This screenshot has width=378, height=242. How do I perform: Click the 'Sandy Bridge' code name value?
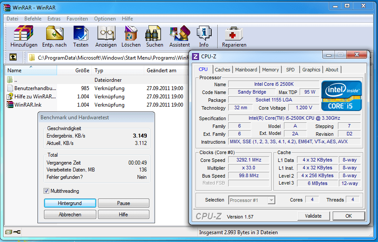[252, 92]
